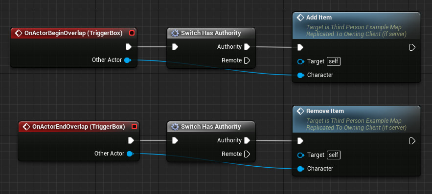Click the self value box on Add Item
The width and height of the screenshot is (432, 194).
[x=334, y=61]
